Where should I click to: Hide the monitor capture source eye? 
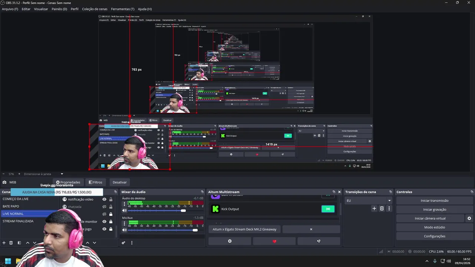(104, 221)
